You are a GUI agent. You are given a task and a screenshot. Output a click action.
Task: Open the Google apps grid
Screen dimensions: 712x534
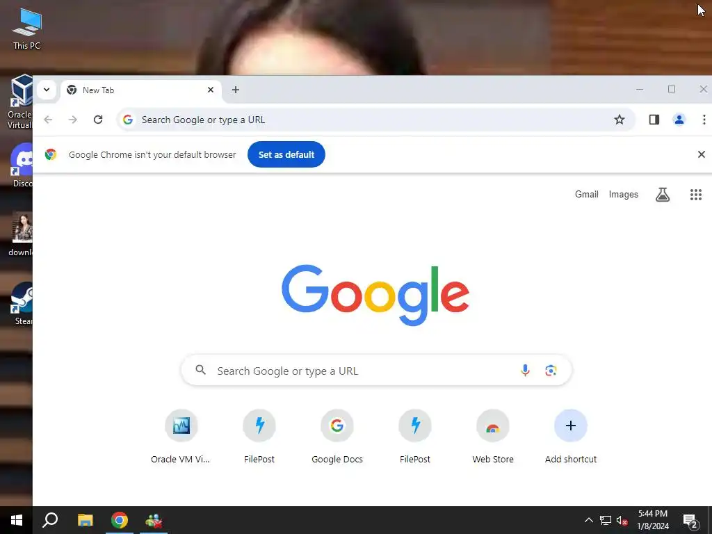[x=695, y=195]
